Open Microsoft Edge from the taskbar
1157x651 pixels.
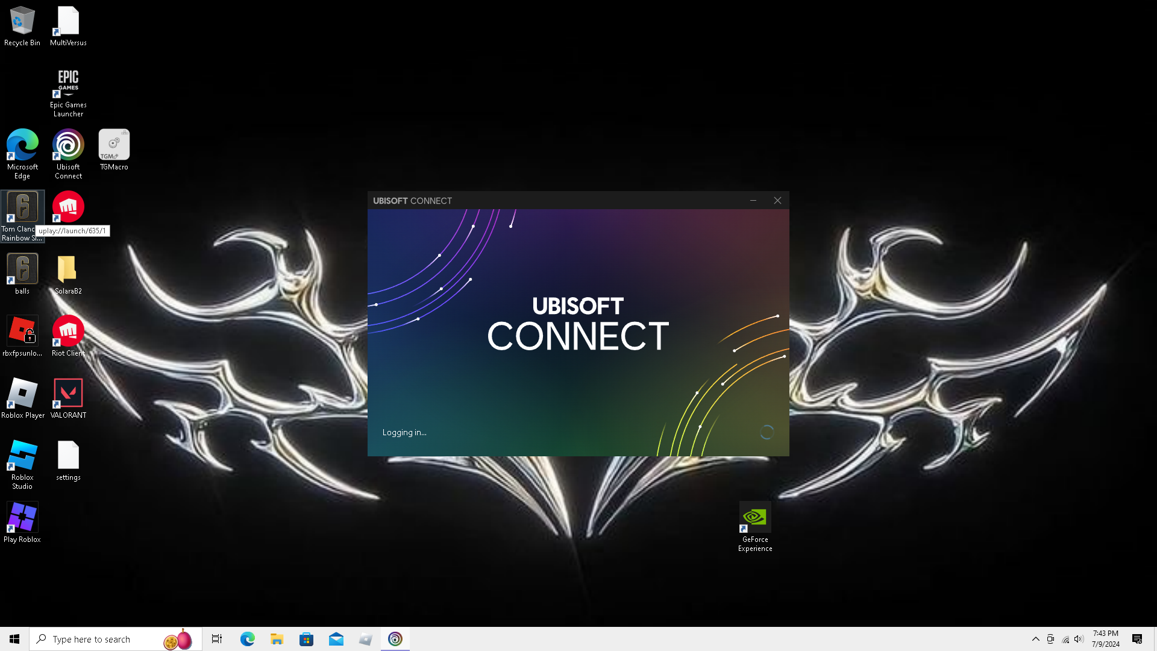[x=247, y=639]
